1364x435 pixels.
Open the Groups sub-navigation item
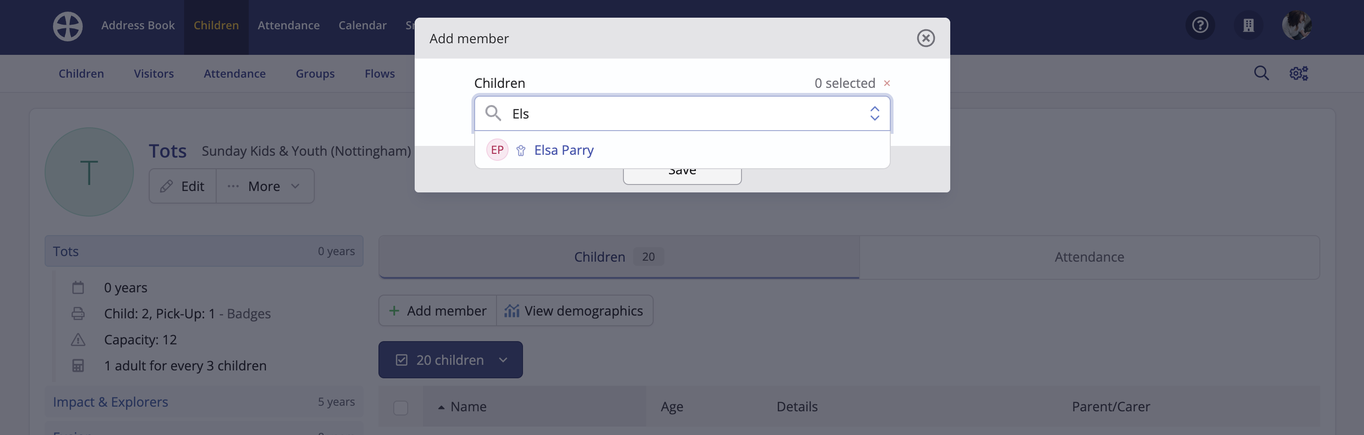coord(315,73)
